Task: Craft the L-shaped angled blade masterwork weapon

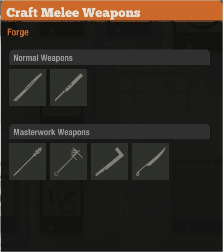Action: 110,162
